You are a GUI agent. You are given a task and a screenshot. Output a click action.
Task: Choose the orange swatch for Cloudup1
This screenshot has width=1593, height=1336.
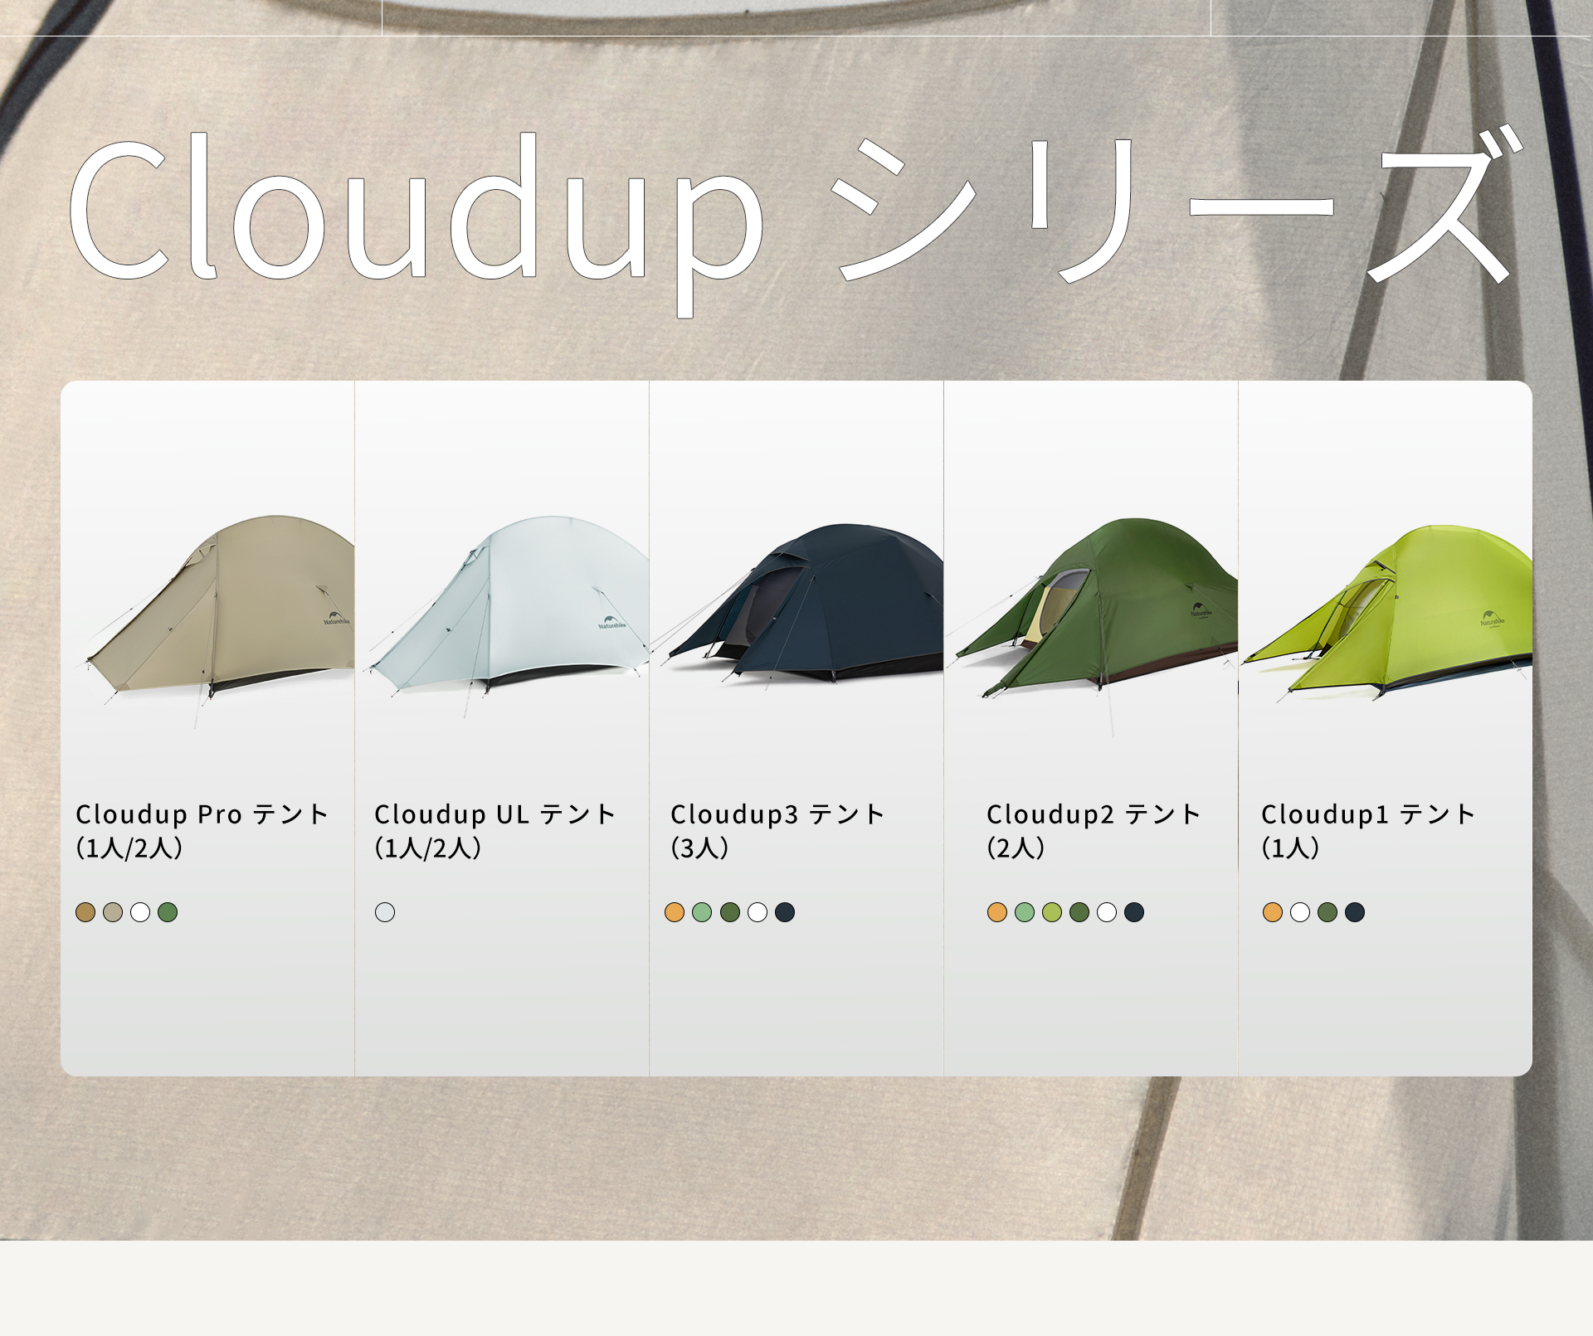1274,913
